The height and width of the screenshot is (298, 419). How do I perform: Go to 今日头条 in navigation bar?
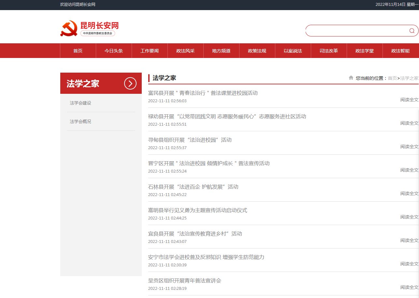(x=114, y=51)
